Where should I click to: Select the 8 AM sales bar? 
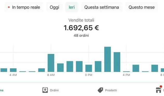(51, 63)
